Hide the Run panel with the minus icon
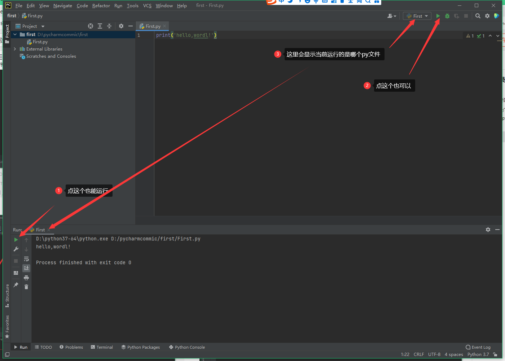The height and width of the screenshot is (361, 505). click(x=497, y=230)
